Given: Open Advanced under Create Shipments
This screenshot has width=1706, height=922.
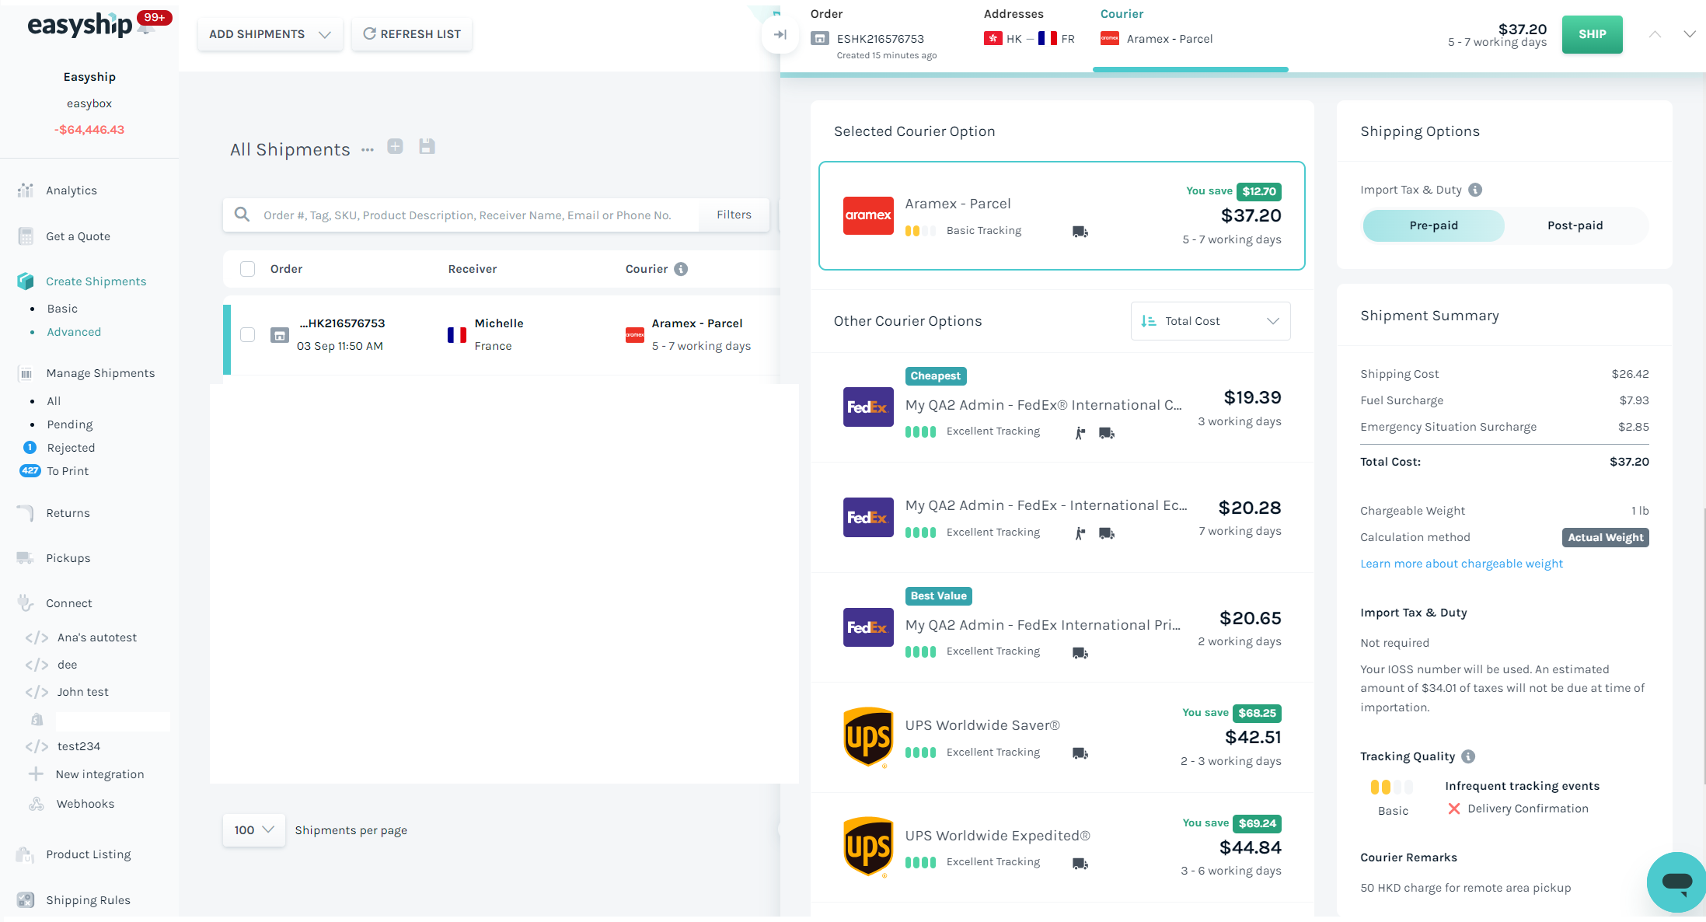Looking at the screenshot, I should [x=74, y=332].
